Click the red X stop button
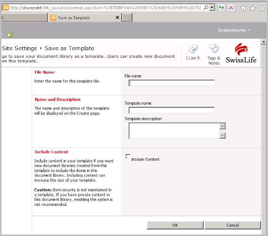Screen dimensions: 268x236 tap(231, 8)
